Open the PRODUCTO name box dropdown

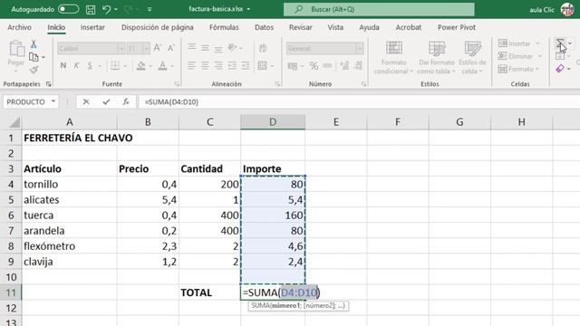[53, 101]
